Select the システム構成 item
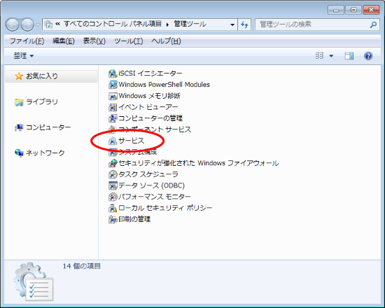 [x=133, y=152]
